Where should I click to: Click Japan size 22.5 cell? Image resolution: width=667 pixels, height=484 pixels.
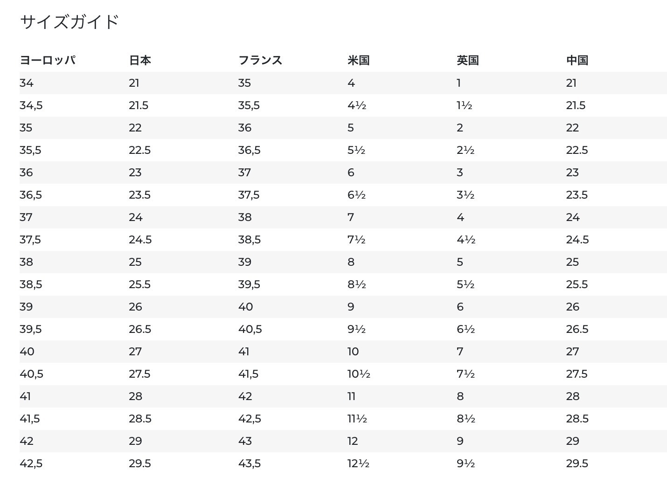click(140, 150)
